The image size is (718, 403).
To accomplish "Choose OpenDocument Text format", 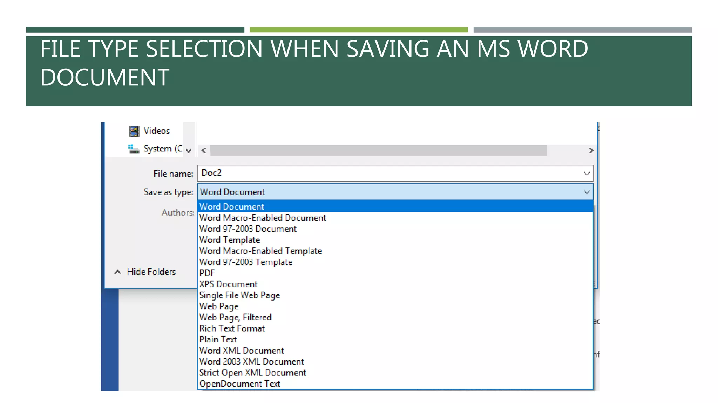I will coord(395,383).
